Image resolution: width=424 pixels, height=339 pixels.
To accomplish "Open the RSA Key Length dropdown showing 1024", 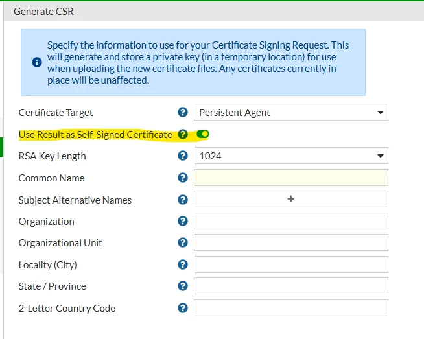I will click(291, 156).
